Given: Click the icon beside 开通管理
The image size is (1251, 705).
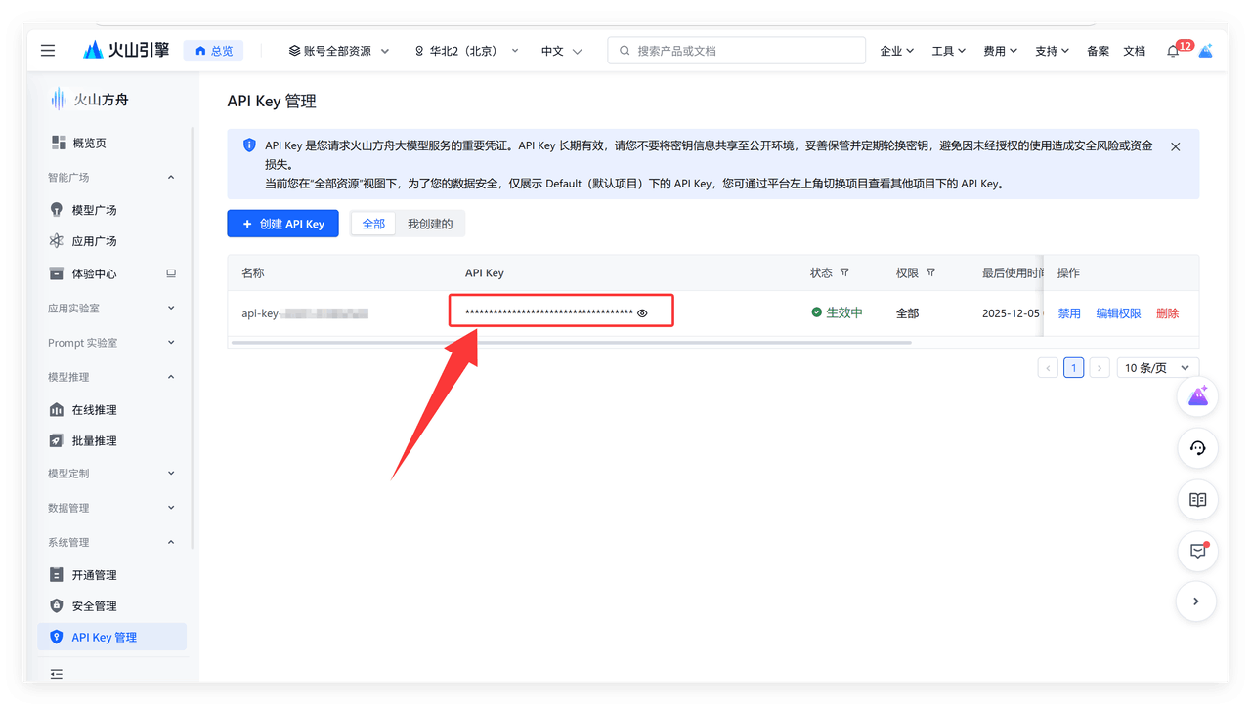Looking at the screenshot, I should pos(57,575).
